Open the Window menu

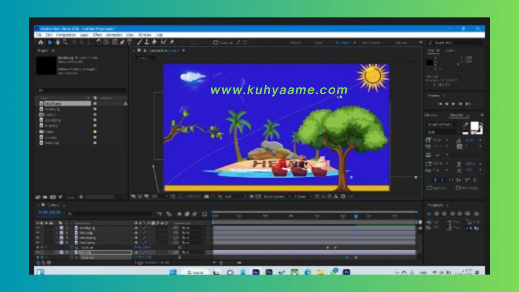(144, 35)
